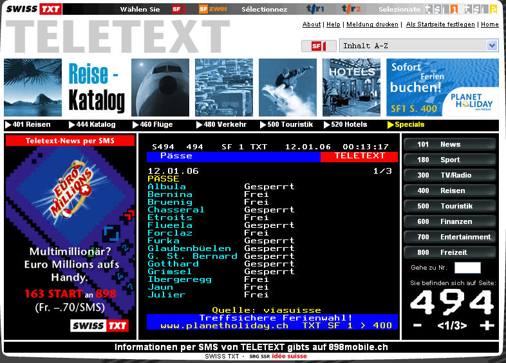The width and height of the screenshot is (506, 363).
Task: Click the Furka pass entry
Action: pos(164,241)
